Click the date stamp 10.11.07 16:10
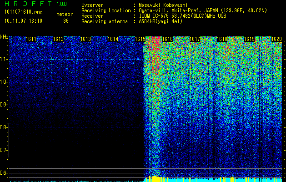This screenshot has height=182, width=286. coord(23,21)
